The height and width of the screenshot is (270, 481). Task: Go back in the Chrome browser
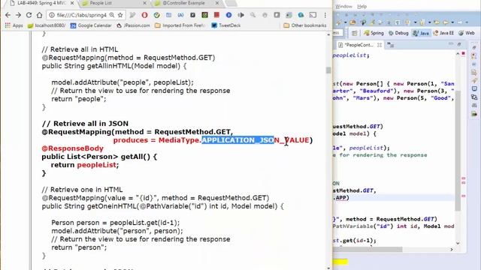pos(8,15)
